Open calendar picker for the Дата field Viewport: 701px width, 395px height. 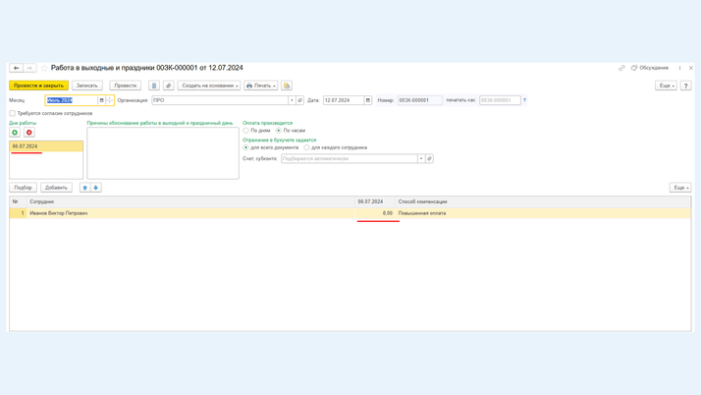coord(368,100)
